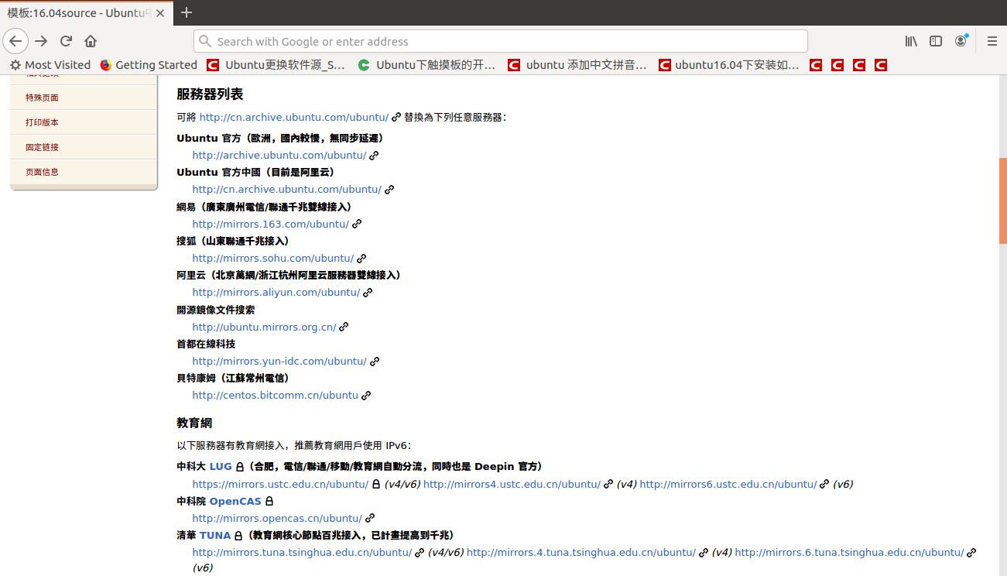Viewport: 1007px width, 576px height.
Task: Click external-link icon after centos.bitcomm.cn
Action: point(366,395)
